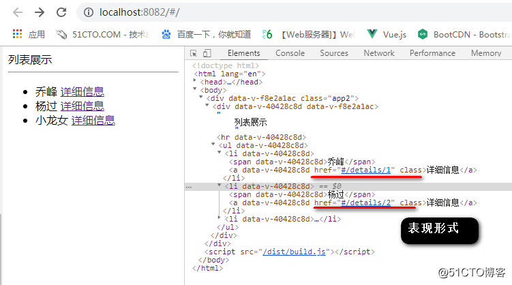Reload the page with the refresh icon
Viewport: 512px width, 285px height.
(x=61, y=12)
